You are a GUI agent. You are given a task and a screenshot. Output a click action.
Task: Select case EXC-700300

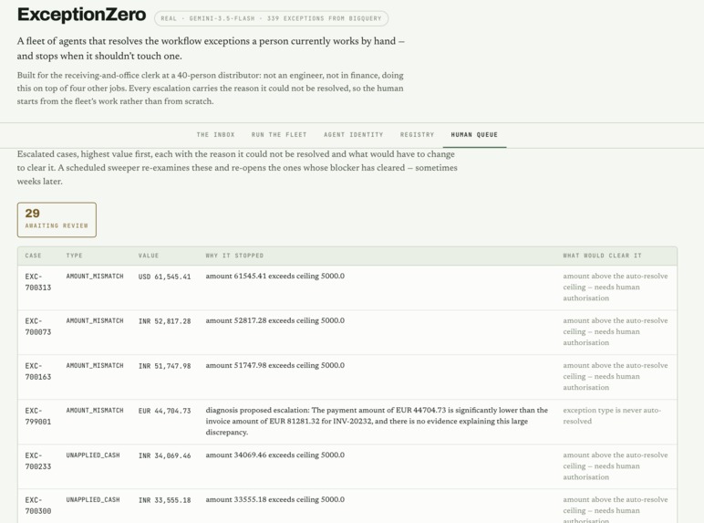[x=38, y=506]
